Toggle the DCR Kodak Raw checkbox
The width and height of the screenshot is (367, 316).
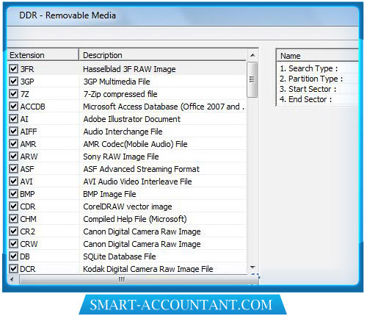click(x=13, y=269)
